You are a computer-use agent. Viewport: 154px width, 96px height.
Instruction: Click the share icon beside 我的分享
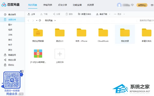[x=5, y=60]
